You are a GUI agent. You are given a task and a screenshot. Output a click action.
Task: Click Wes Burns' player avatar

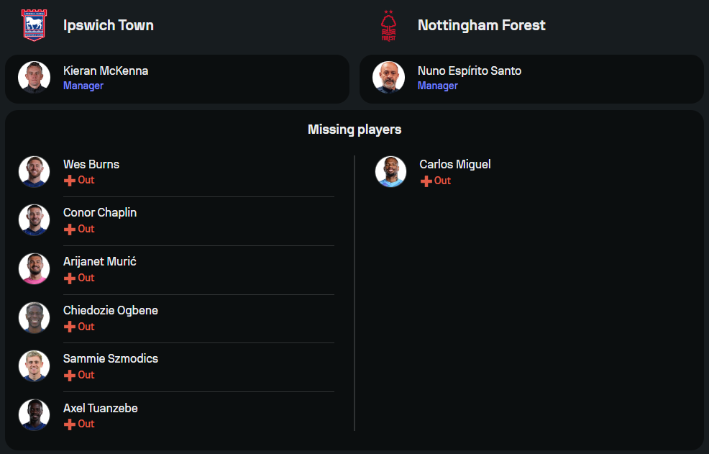pyautogui.click(x=34, y=171)
